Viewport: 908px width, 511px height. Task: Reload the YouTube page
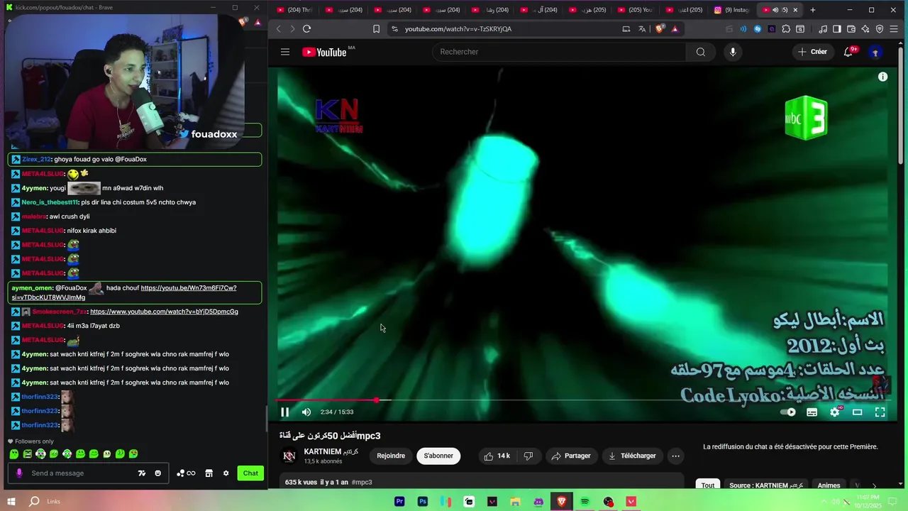[306, 29]
